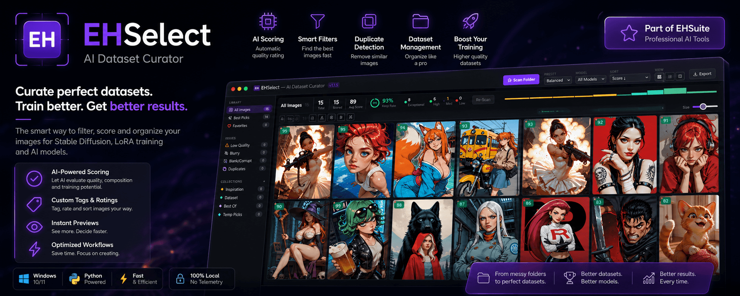Click the AI-Powered Scoring checkmark circle icon

(34, 179)
